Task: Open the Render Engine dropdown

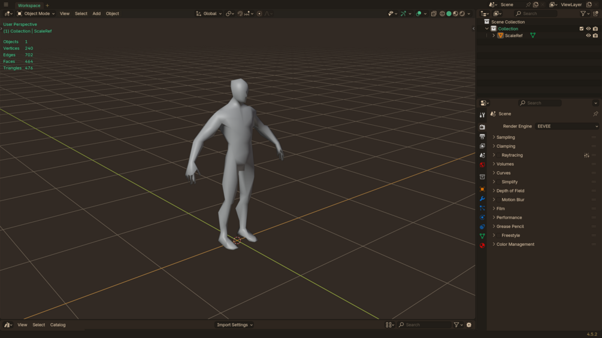Action: coord(567,126)
